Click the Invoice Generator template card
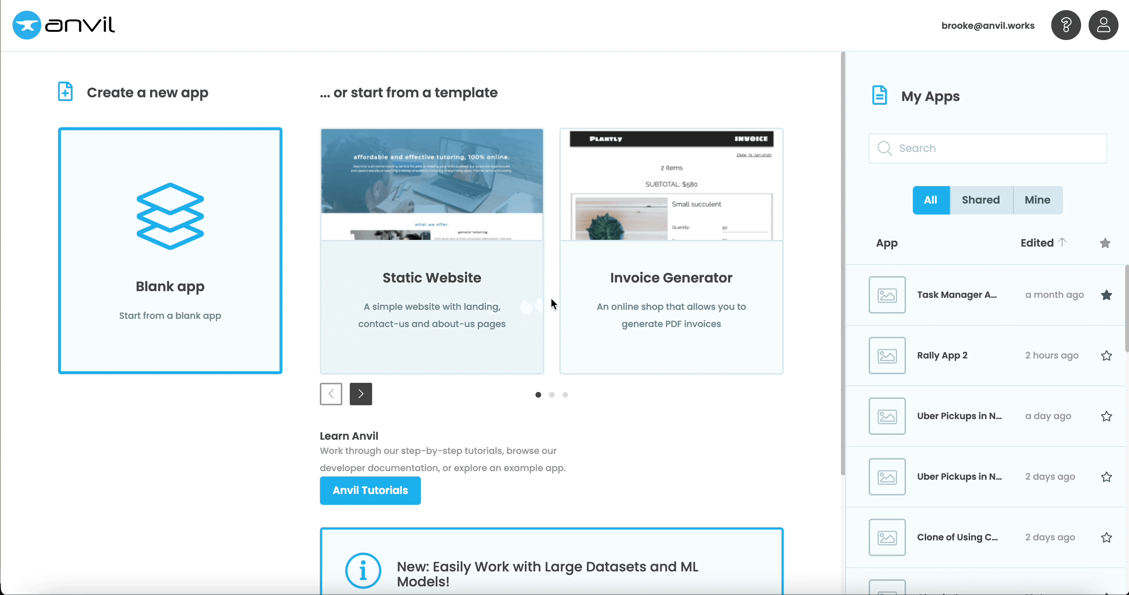 tap(671, 251)
